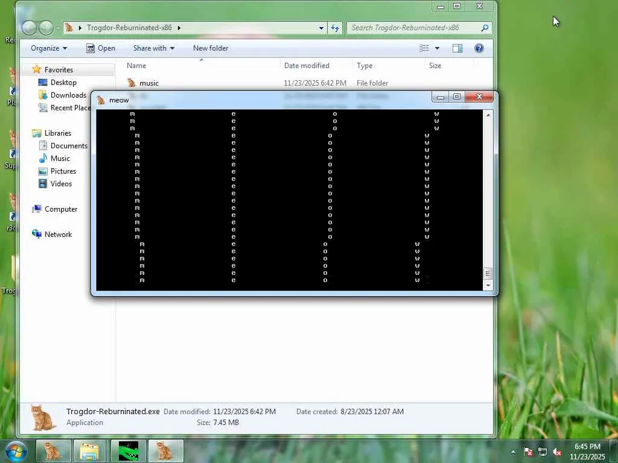This screenshot has width=618, height=463.
Task: Click the meow window cat title icon
Action: [101, 100]
